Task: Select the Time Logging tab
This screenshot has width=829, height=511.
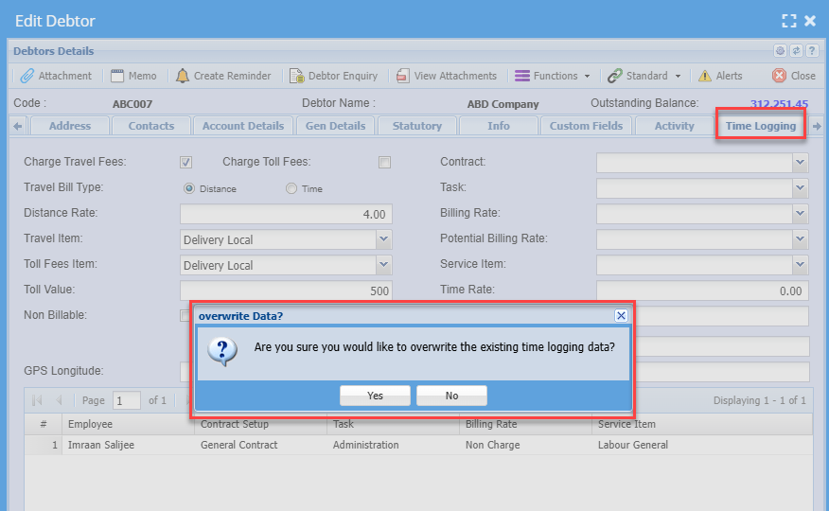Action: (x=760, y=126)
